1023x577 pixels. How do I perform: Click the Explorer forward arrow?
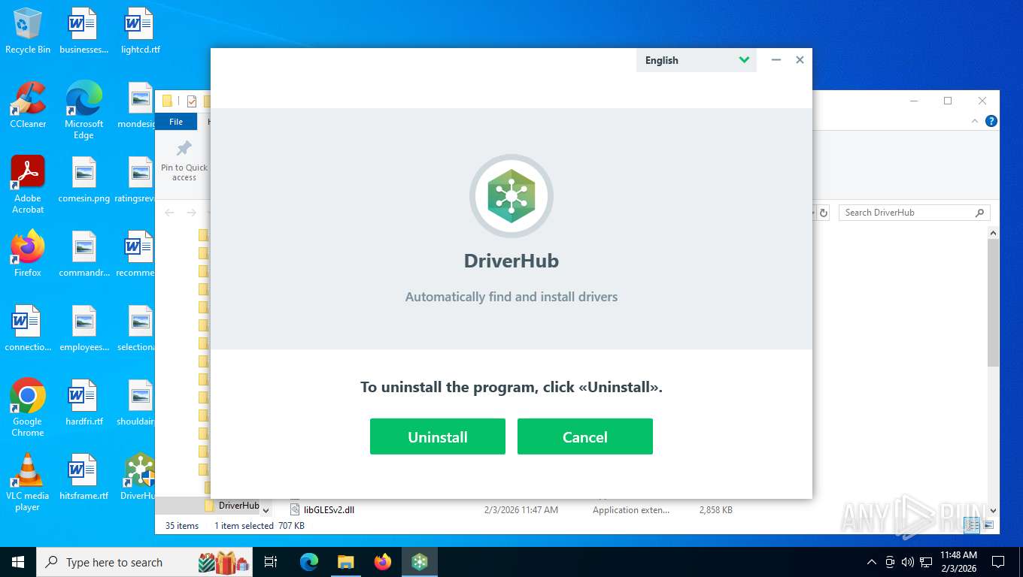[x=191, y=213]
